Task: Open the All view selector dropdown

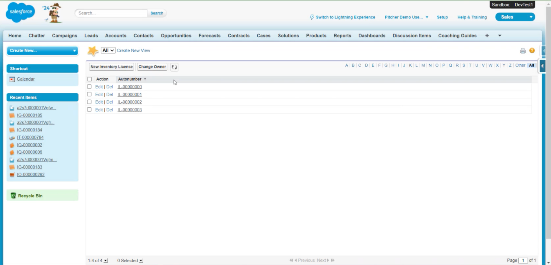Action: click(108, 51)
